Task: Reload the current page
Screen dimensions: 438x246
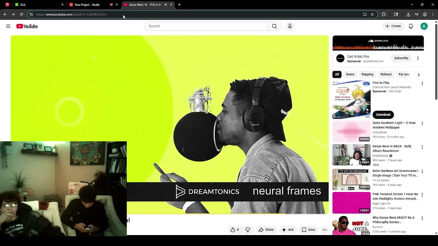Action: 21,14
